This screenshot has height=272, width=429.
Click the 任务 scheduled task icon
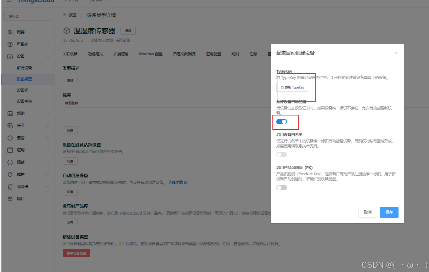click(10, 125)
